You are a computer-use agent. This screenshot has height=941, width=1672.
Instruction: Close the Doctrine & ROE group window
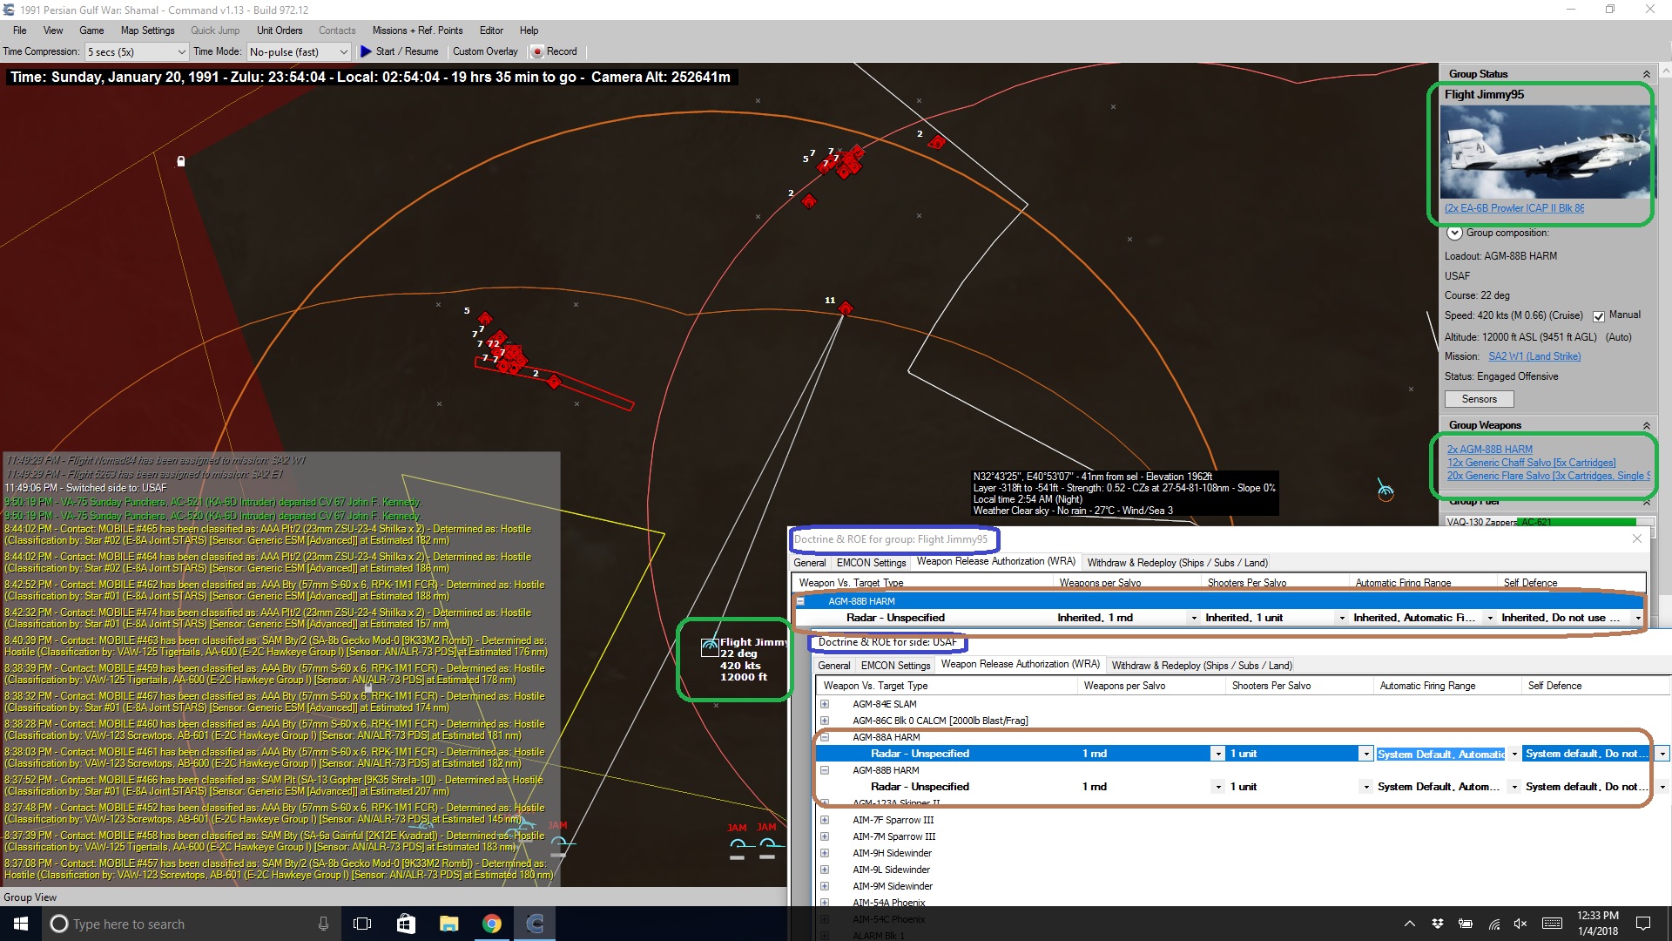1636,538
